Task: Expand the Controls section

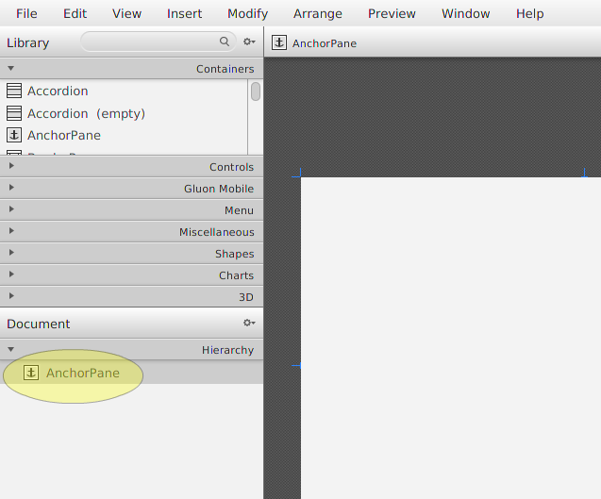Action: point(11,167)
